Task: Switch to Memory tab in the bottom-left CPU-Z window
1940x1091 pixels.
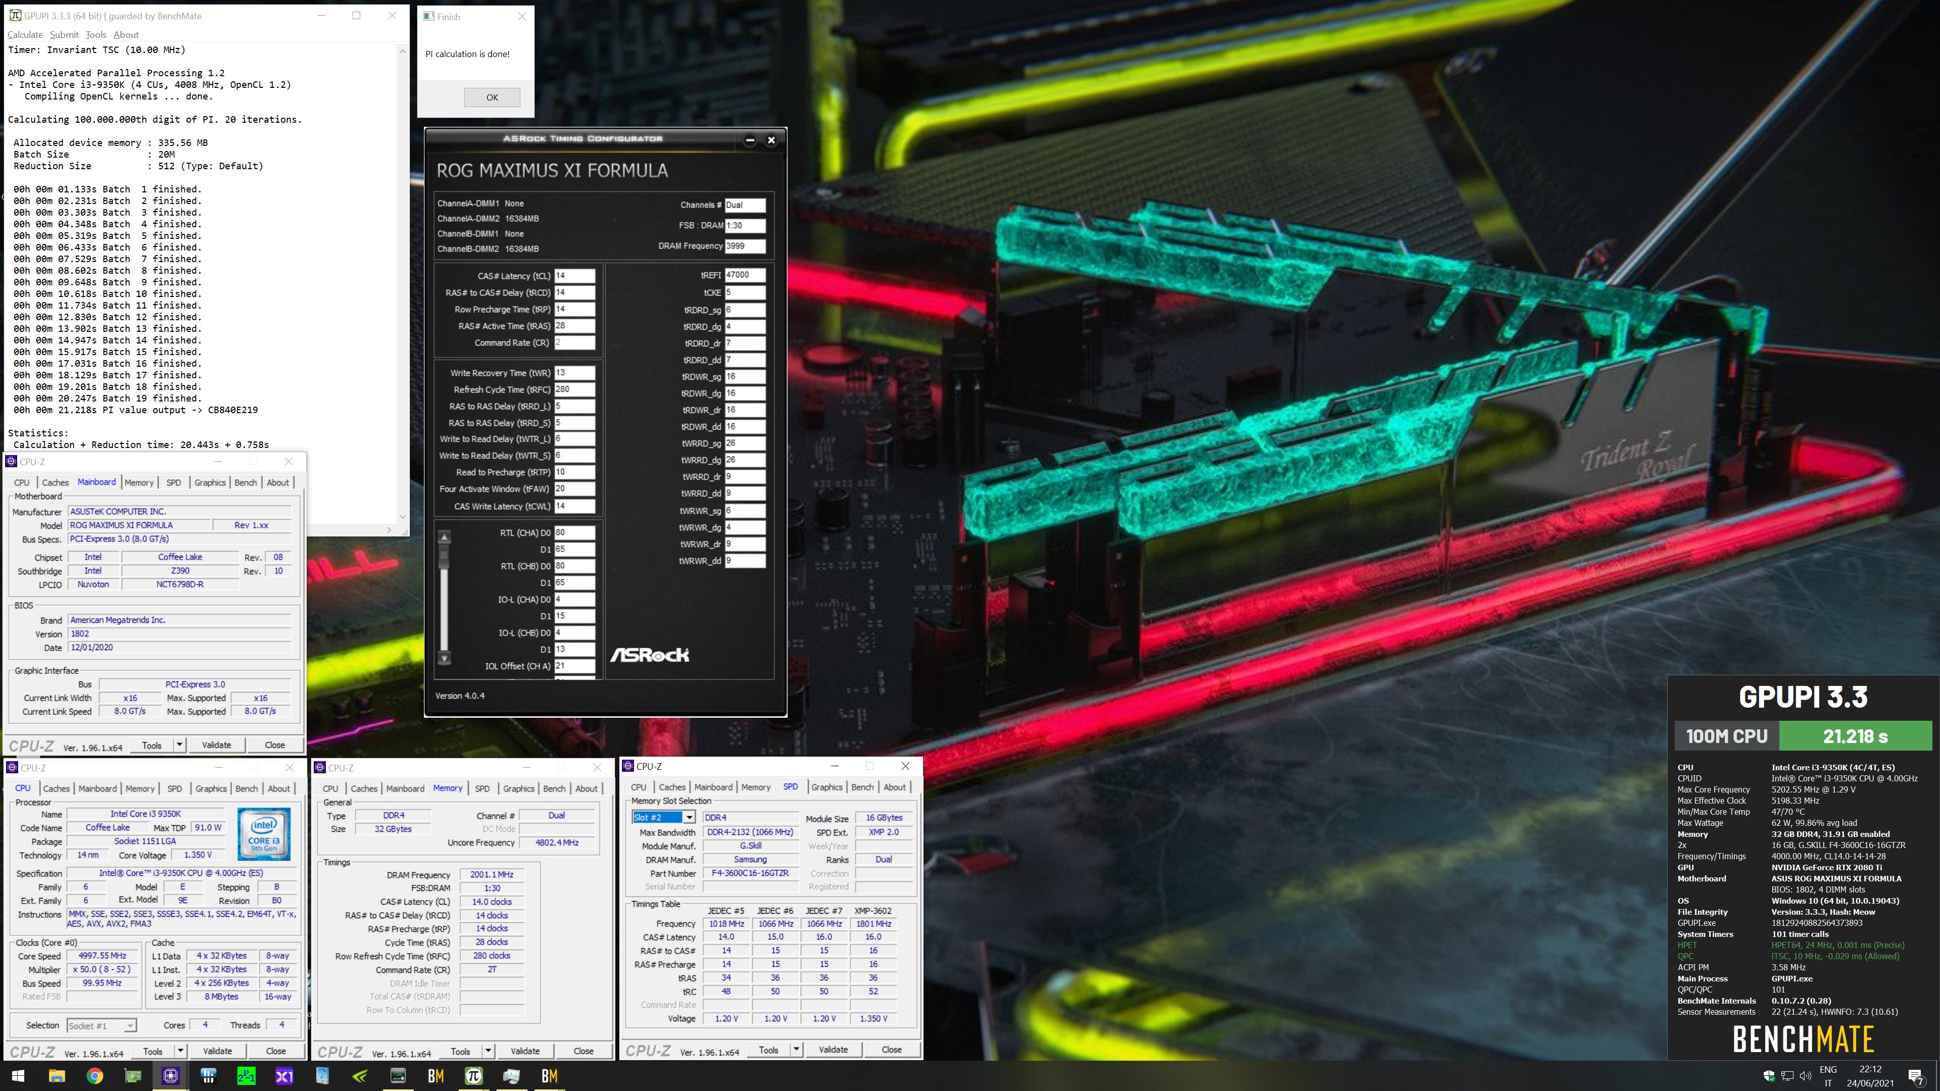Action: [140, 788]
